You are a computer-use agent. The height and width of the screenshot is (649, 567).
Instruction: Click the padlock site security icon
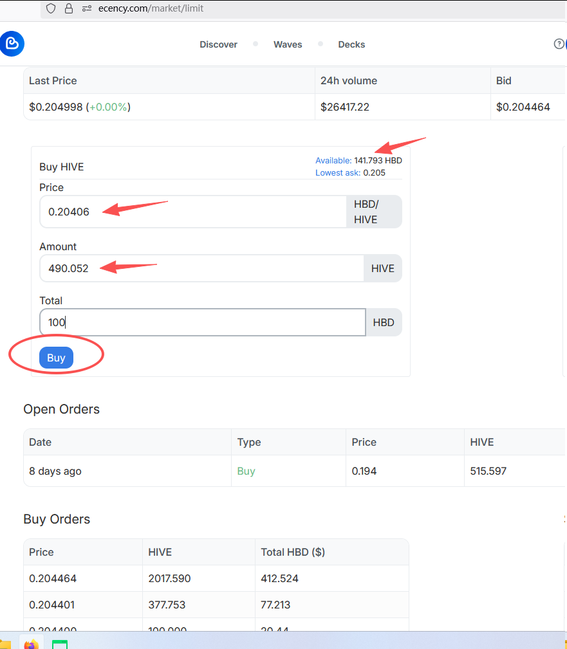(69, 9)
